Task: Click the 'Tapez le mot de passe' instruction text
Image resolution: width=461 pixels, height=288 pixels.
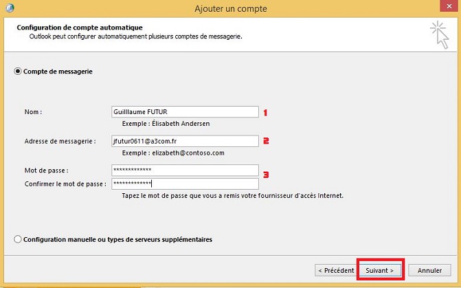Action: click(232, 196)
